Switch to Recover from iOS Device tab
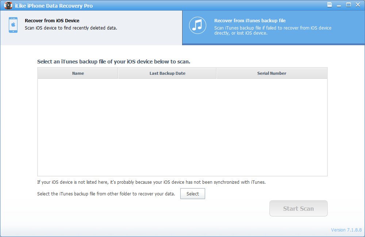The image size is (365, 237). tap(91, 28)
